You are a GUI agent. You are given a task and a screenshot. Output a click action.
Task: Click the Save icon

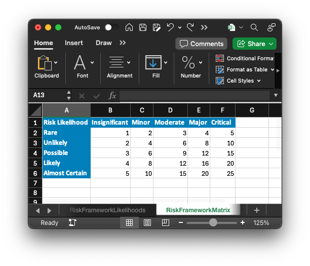pos(143,27)
